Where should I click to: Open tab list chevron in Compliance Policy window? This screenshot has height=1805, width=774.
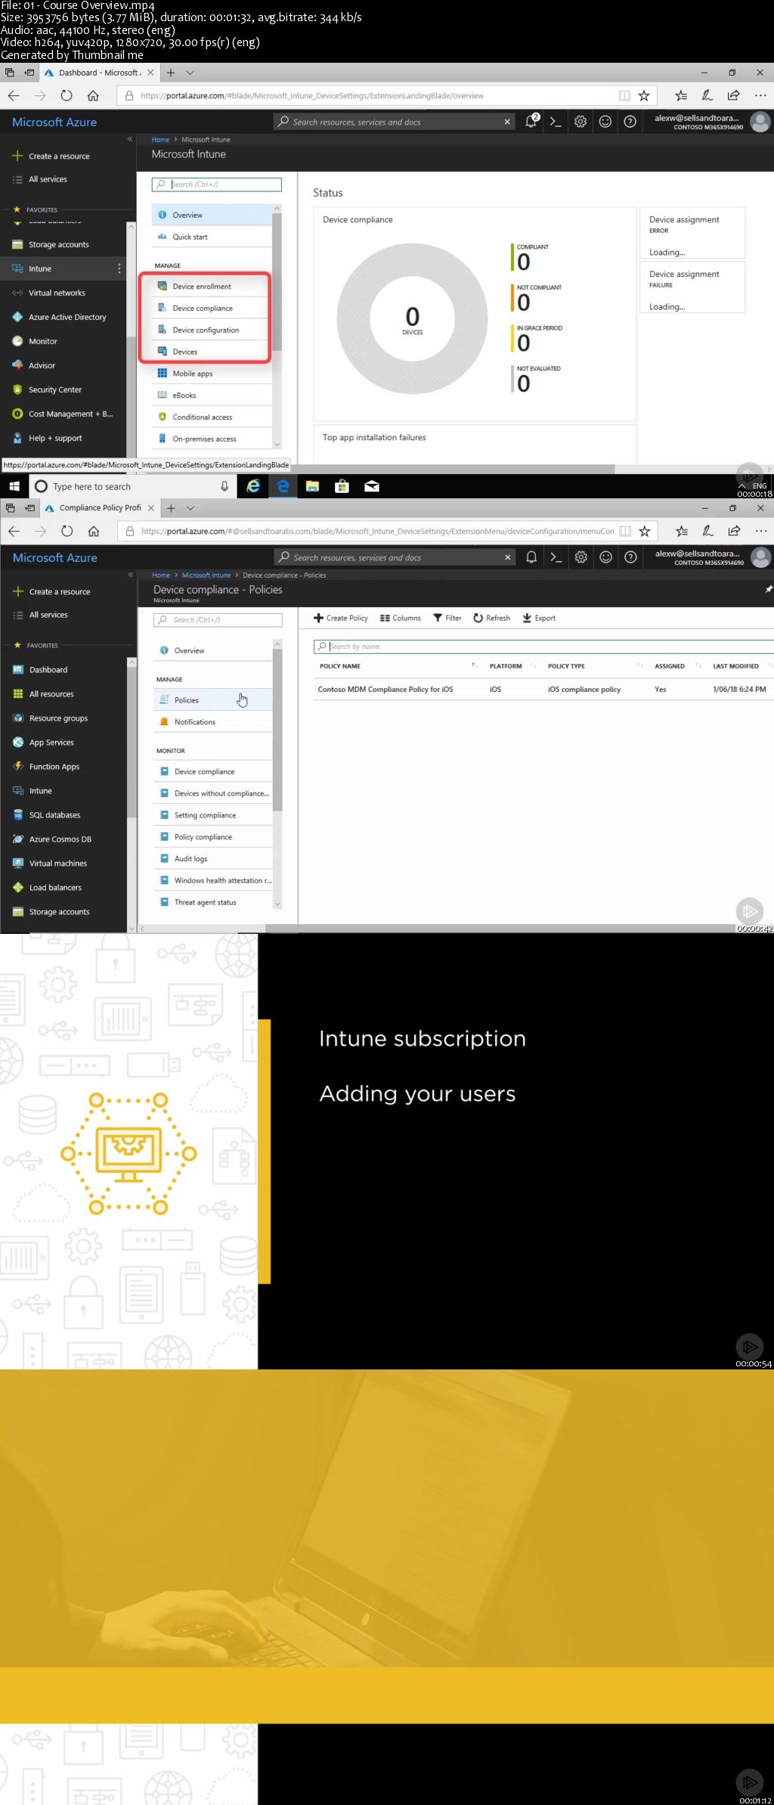(191, 508)
